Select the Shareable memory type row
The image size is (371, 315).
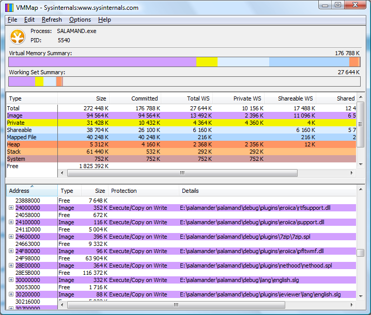(x=181, y=130)
